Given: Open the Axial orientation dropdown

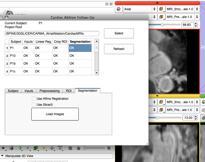Looking at the screenshot, I should (140, 9).
